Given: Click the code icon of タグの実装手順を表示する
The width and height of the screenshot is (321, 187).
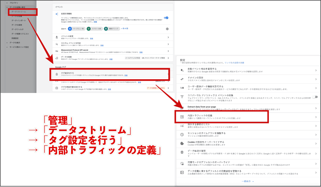Looking at the screenshot, I should (x=56, y=88).
